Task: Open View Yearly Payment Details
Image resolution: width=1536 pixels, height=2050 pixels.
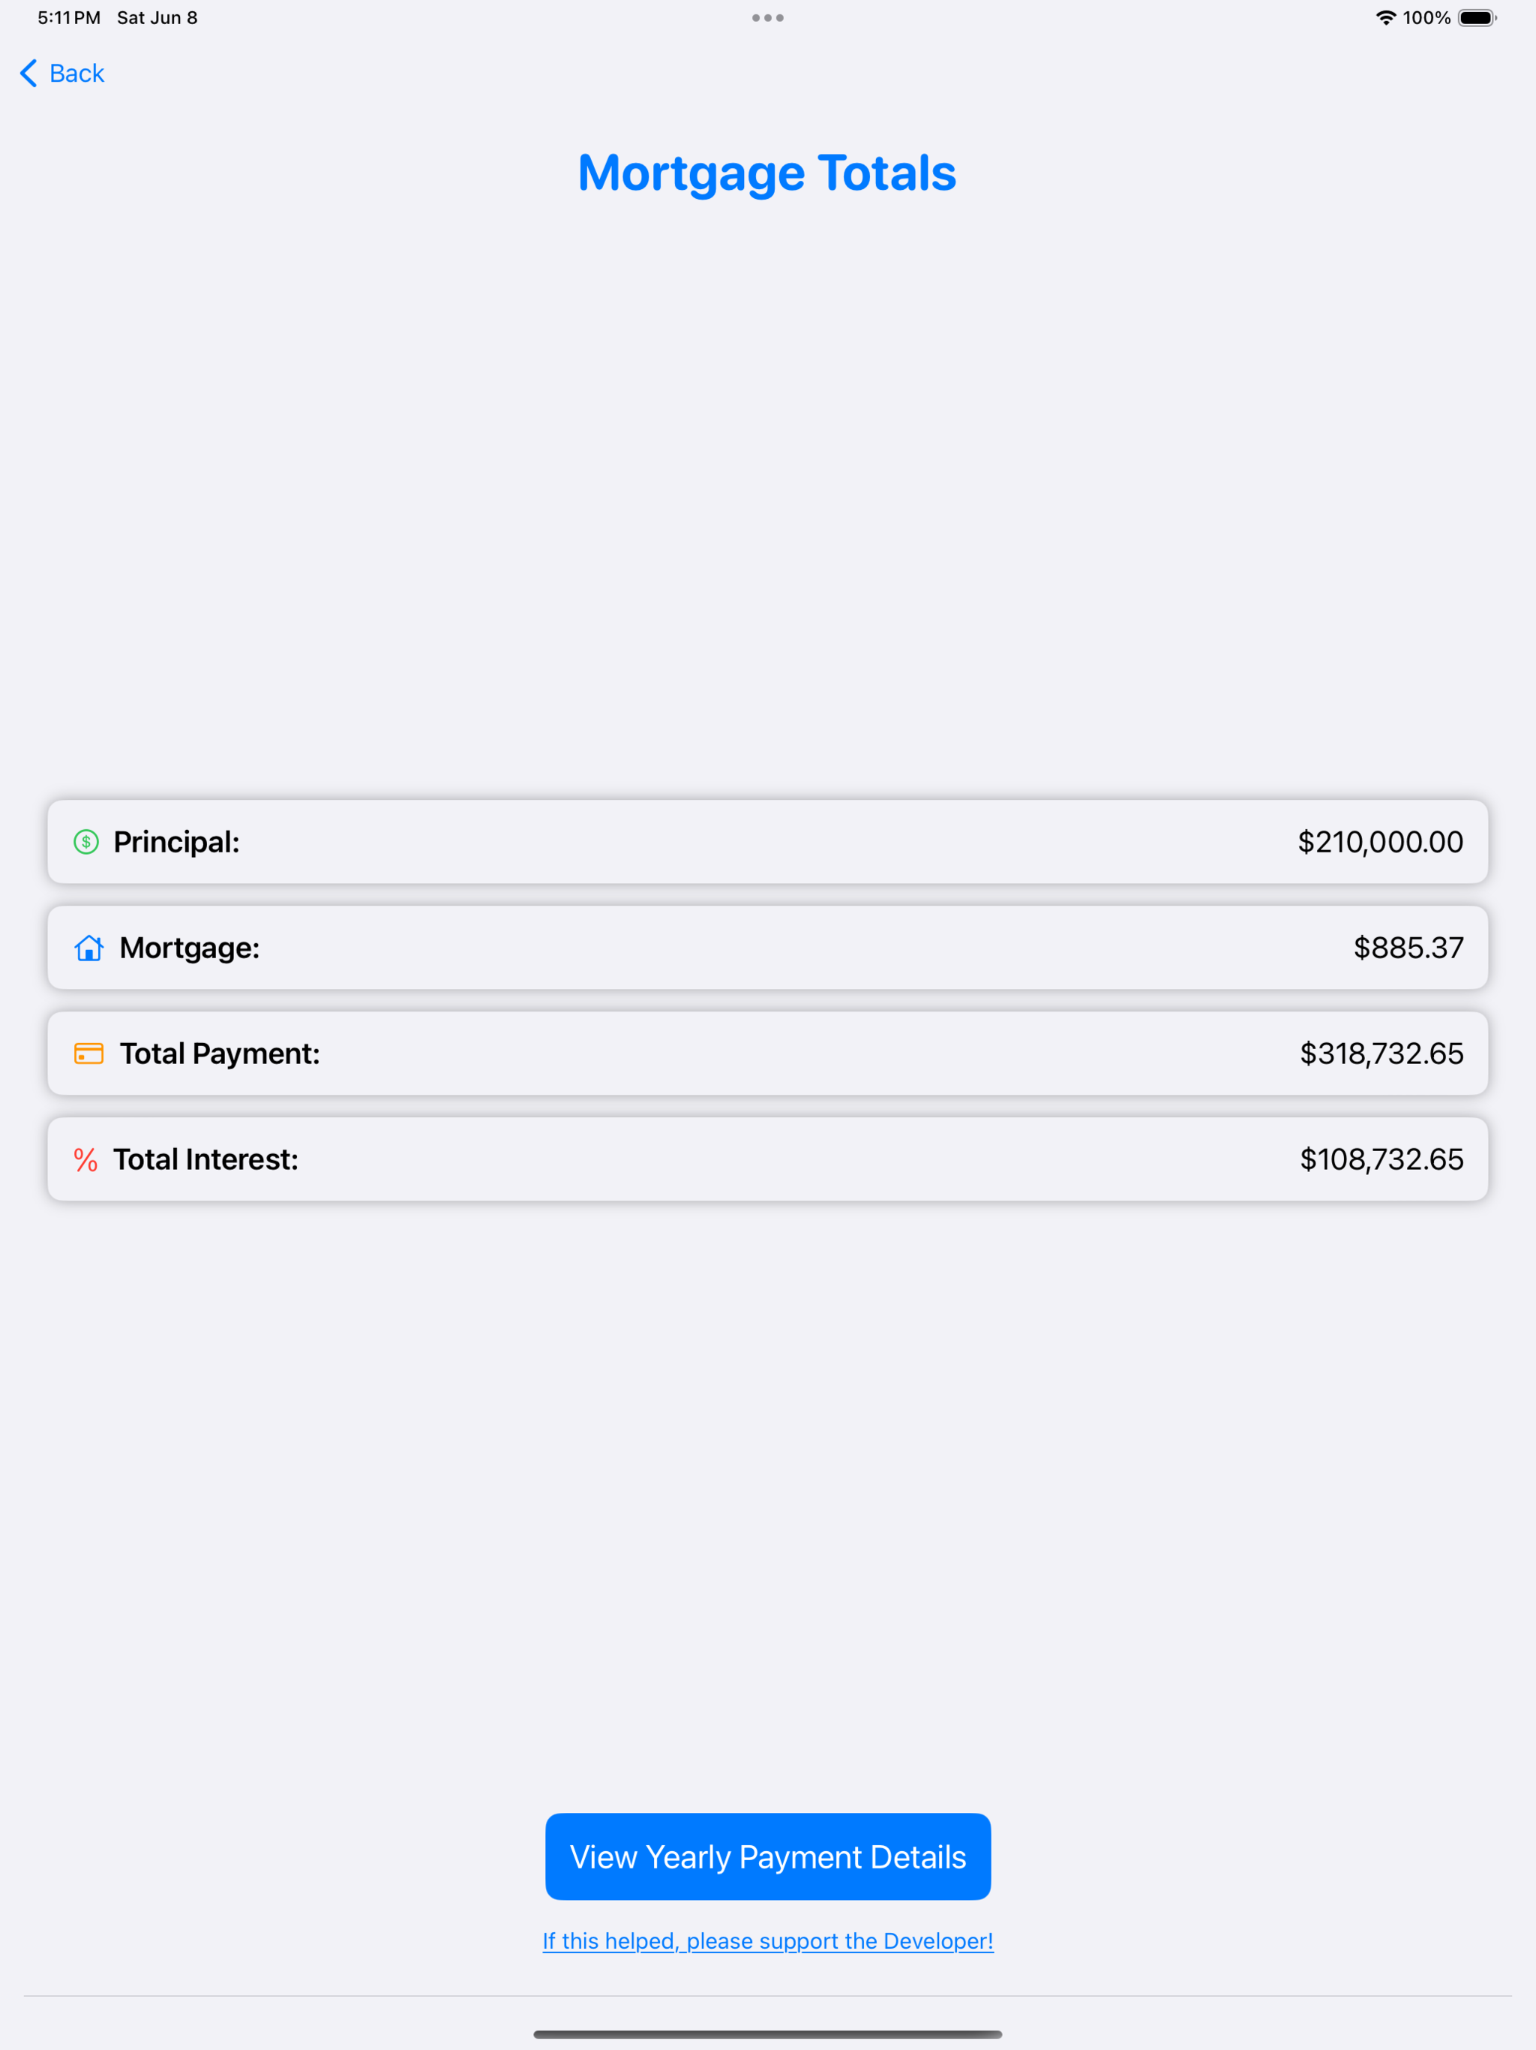Action: (x=768, y=1856)
